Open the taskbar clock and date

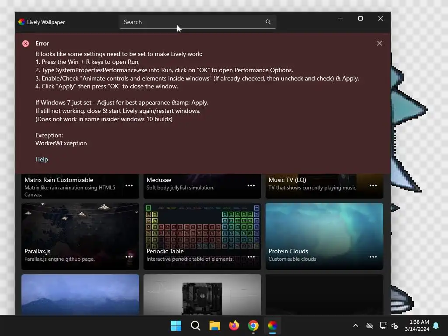[x=417, y=325]
